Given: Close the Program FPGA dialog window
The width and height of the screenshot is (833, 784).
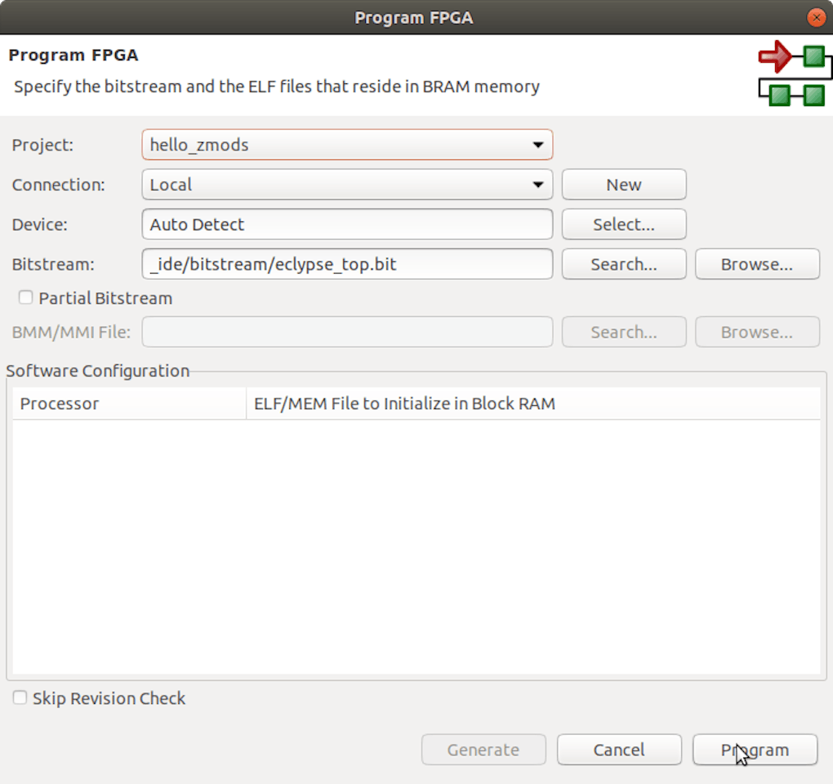Looking at the screenshot, I should (816, 17).
